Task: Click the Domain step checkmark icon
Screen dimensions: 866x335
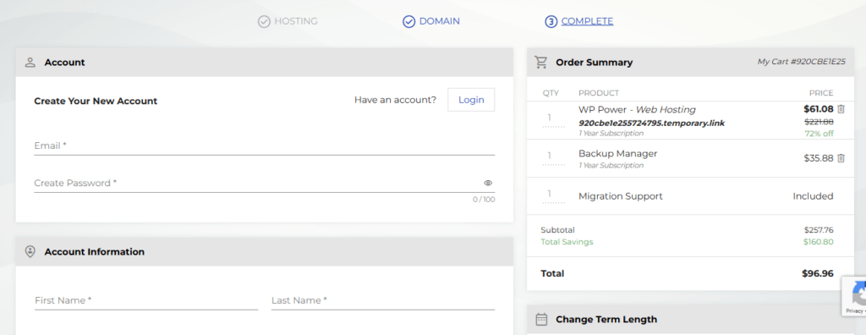Action: [x=408, y=21]
